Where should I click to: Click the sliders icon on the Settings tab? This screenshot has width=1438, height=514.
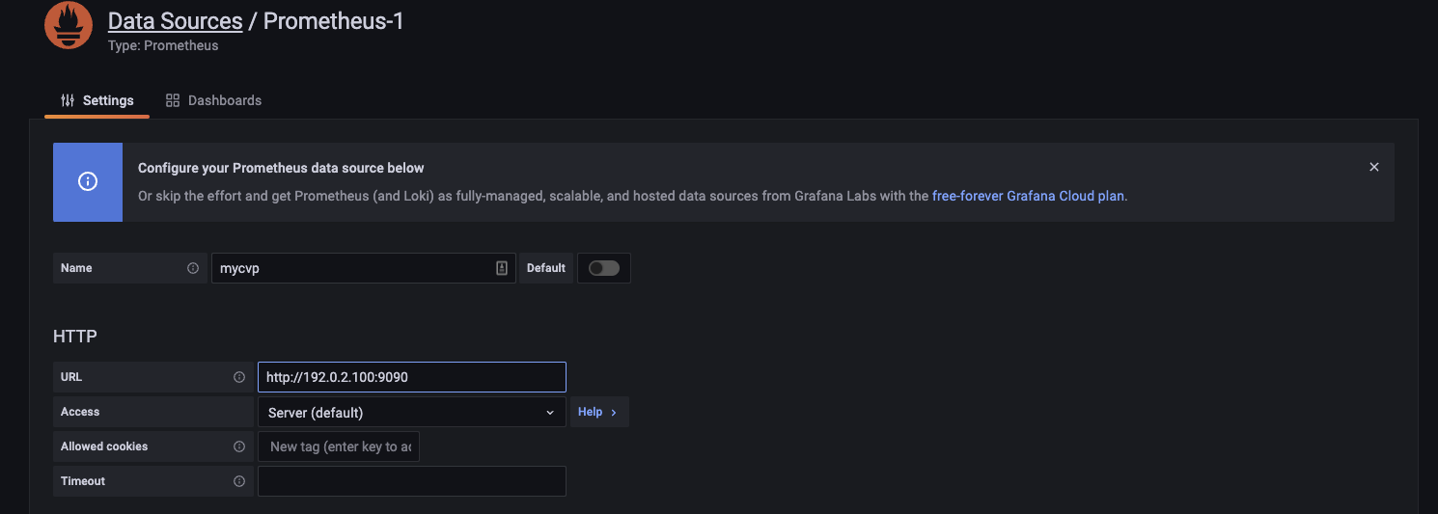68,100
